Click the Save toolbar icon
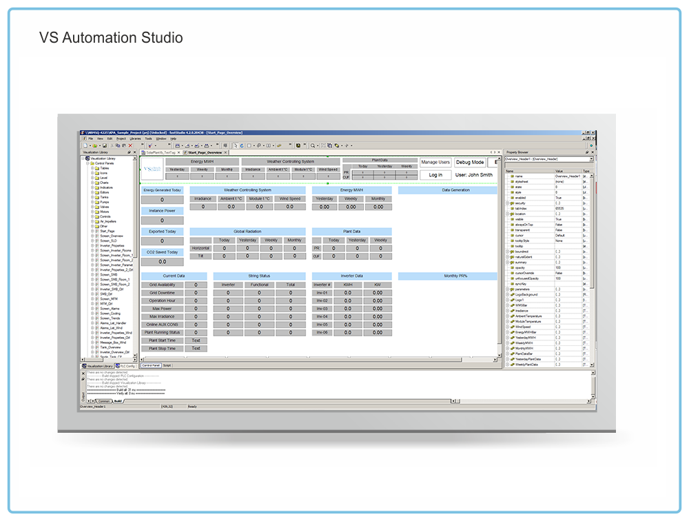This screenshot has height=521, width=689. click(105, 145)
